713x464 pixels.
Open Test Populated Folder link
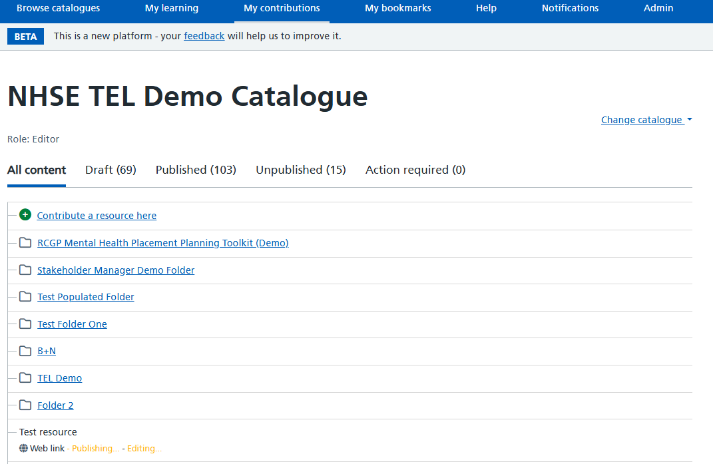(x=85, y=297)
